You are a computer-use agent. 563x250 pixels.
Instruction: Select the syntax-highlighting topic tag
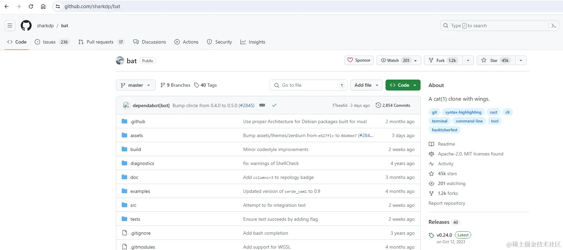(x=463, y=112)
